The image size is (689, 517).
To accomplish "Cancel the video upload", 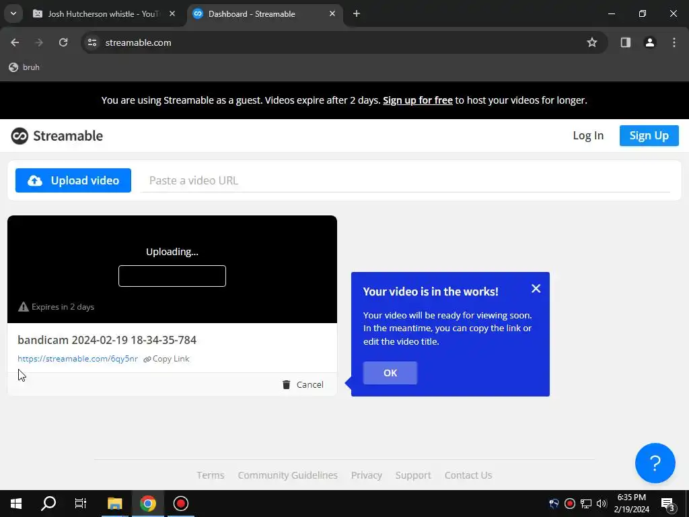I will coord(303,384).
